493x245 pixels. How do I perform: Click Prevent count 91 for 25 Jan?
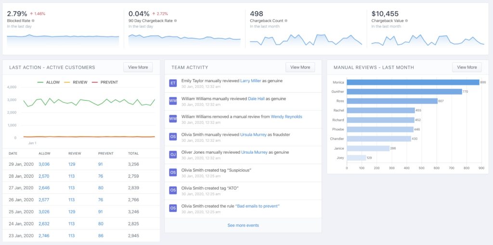point(100,212)
